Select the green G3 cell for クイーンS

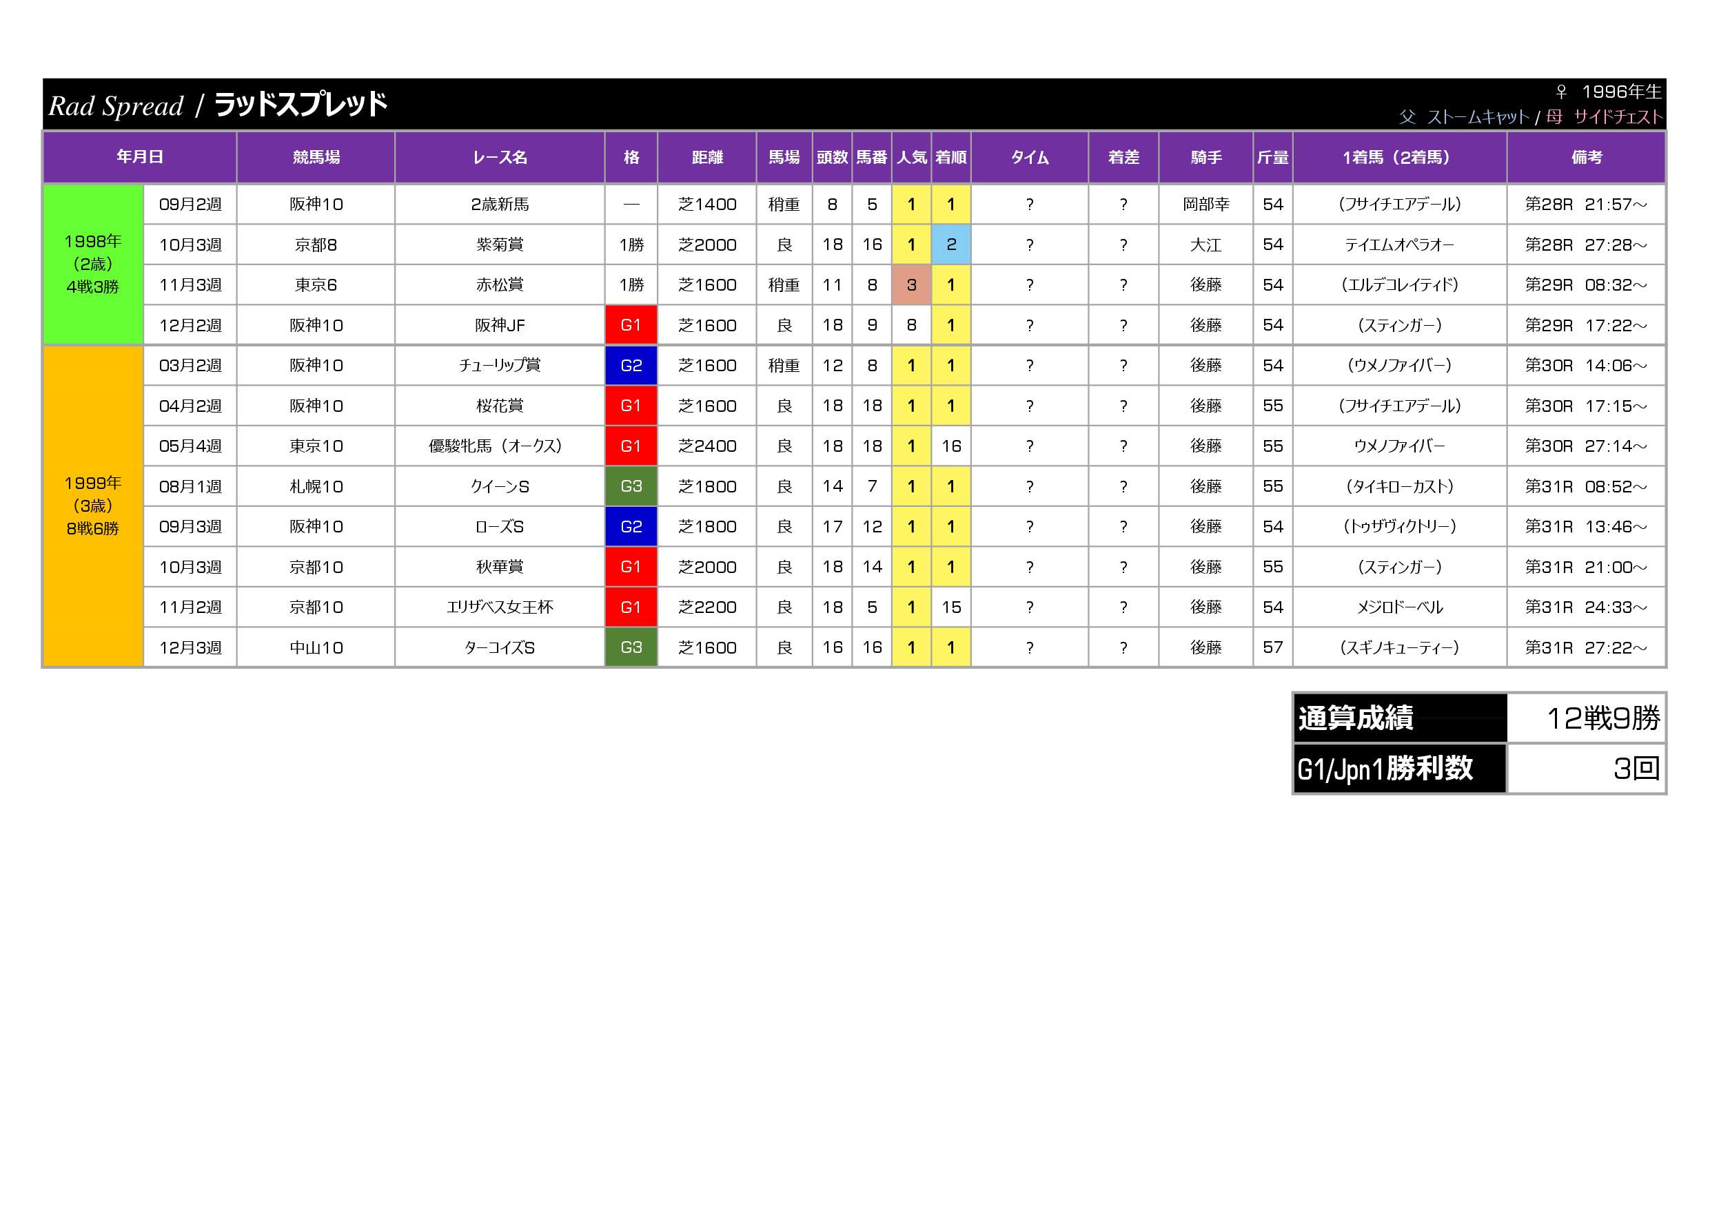click(631, 486)
